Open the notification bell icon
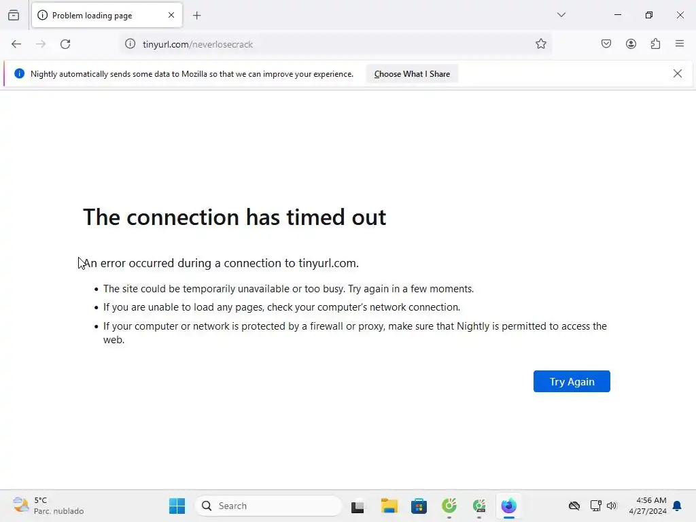This screenshot has width=696, height=522. (677, 506)
